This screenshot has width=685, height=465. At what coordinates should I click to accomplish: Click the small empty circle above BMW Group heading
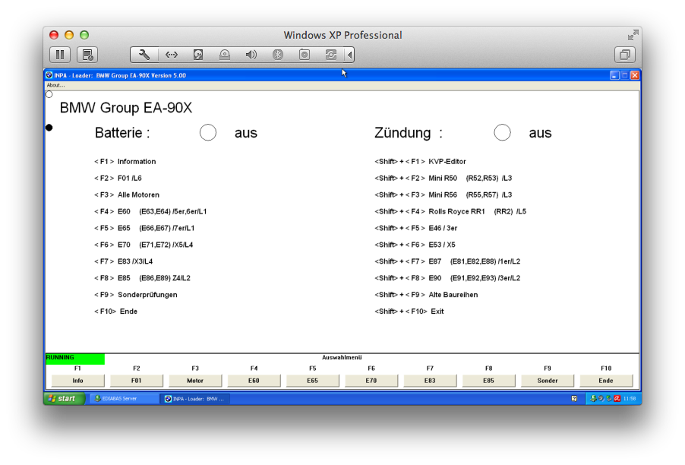[x=49, y=94]
